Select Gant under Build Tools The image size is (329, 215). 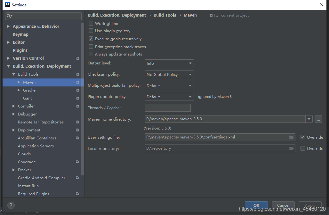coord(27,98)
